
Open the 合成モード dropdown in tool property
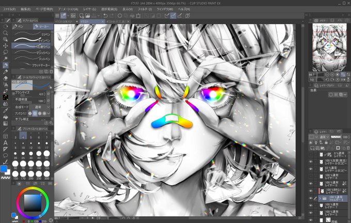(40, 107)
